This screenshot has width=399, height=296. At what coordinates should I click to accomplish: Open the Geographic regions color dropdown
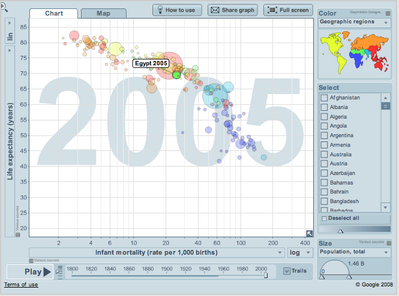point(353,22)
